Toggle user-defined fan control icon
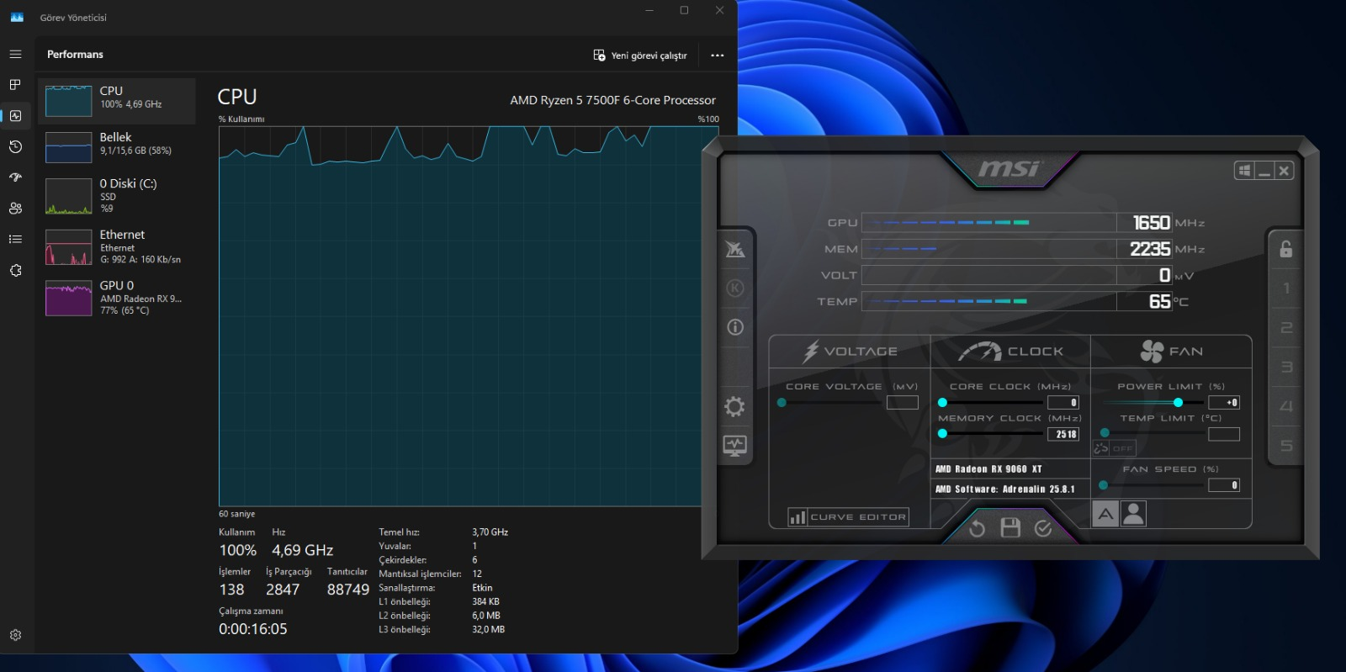Screen dimensions: 1346x672 pos(1133,514)
